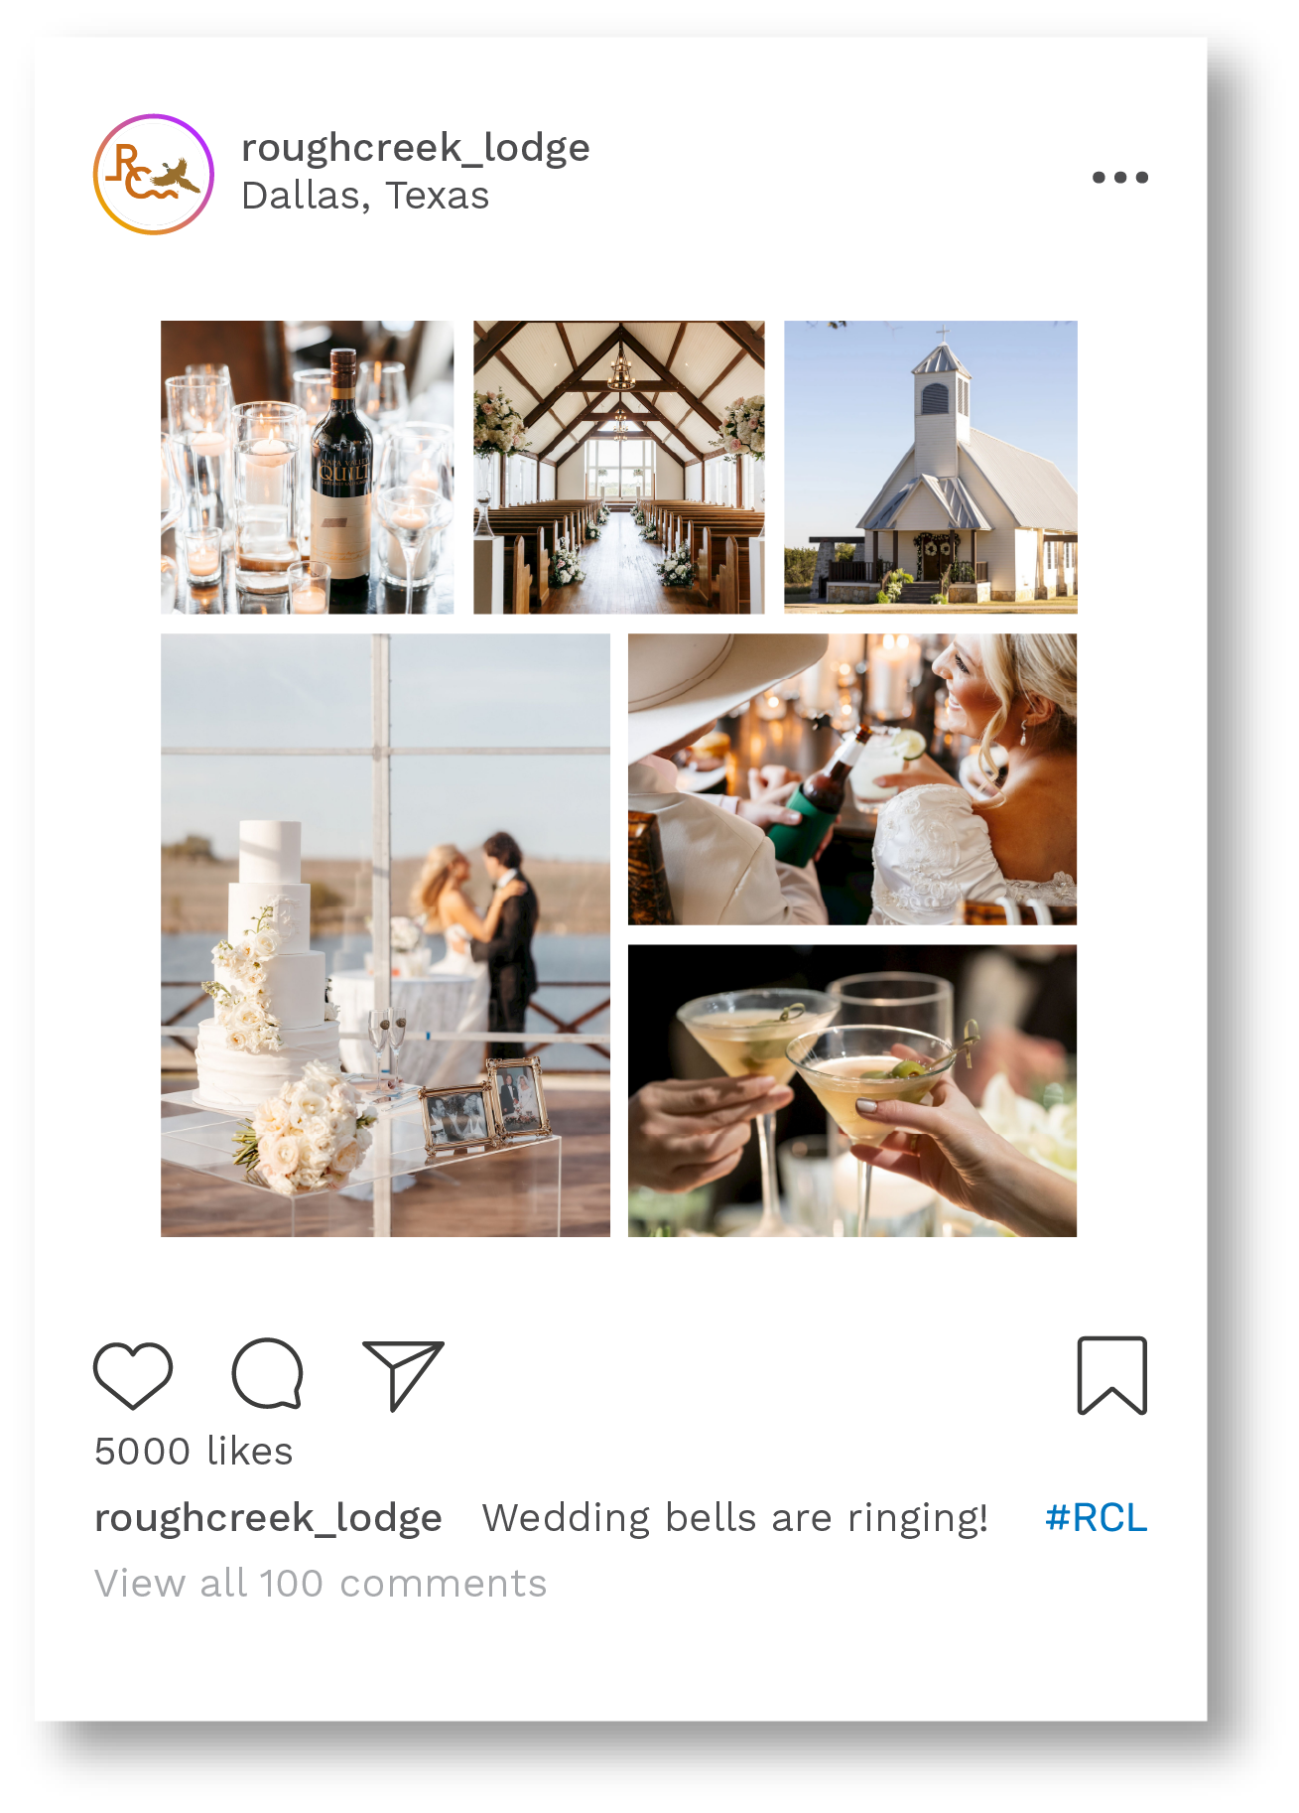Click the caption text Wedding bells are ringing
This screenshot has width=1299, height=1813.
(735, 1518)
